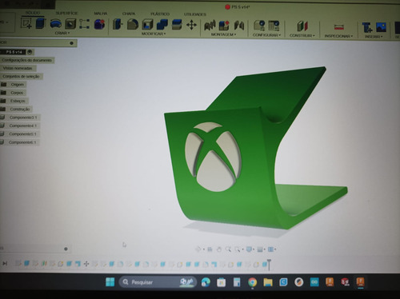
Task: Click the Zoom magnifier in navigation bar
Action: point(228,249)
